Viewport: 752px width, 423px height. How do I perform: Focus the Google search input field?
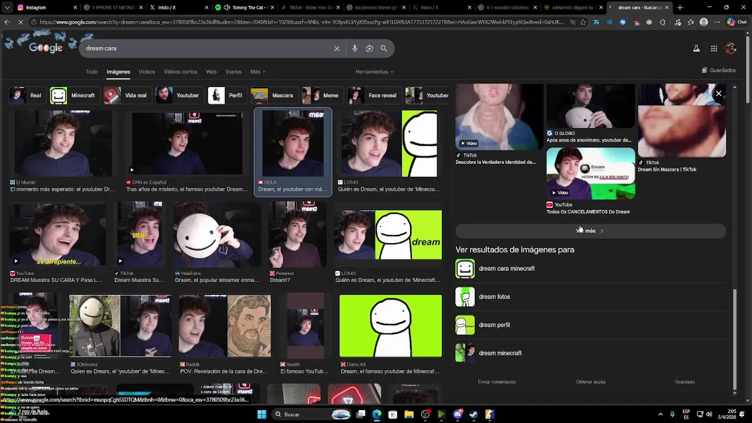coord(206,48)
